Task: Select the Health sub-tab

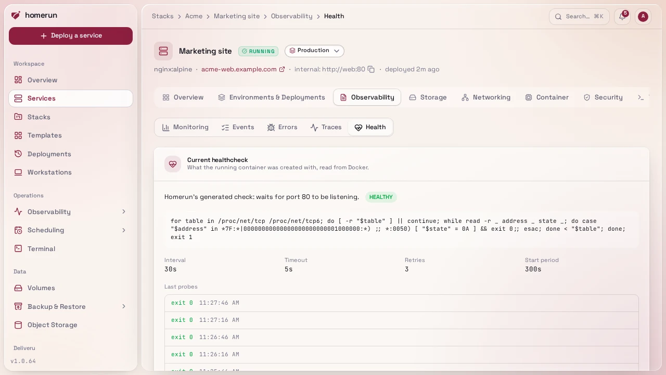Action: 370,128
